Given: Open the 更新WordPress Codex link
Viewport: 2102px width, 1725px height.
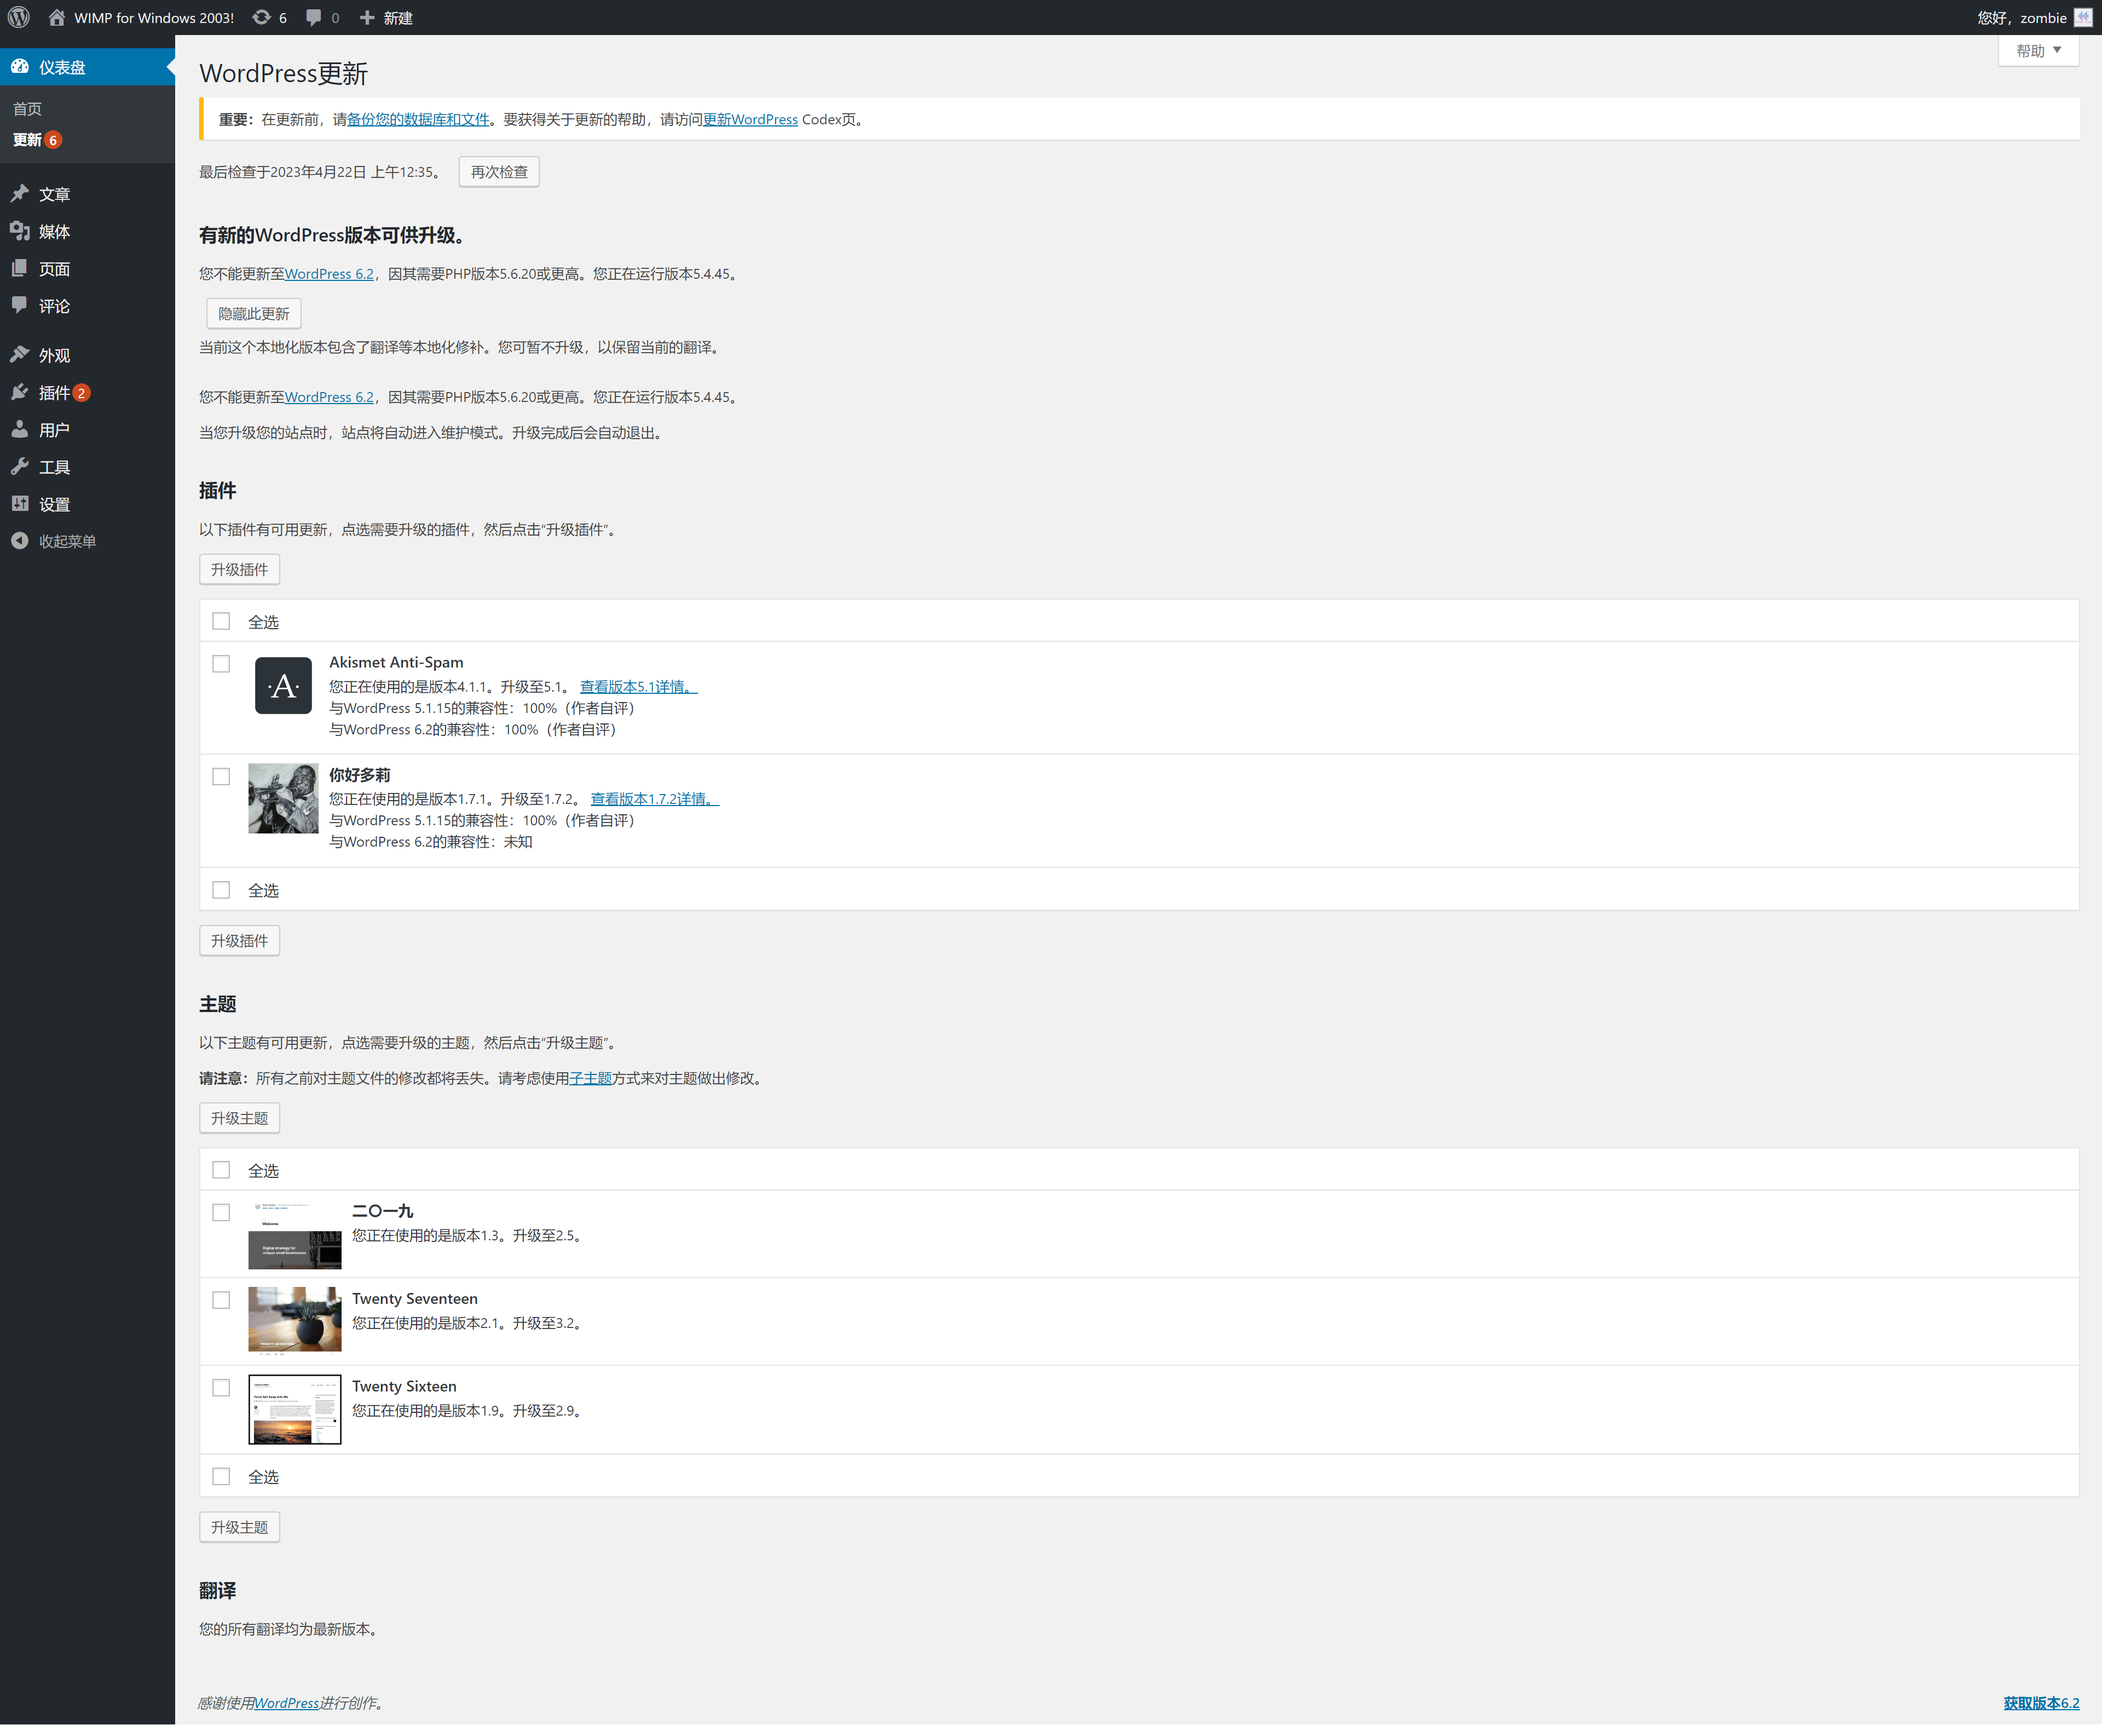Looking at the screenshot, I should [750, 119].
